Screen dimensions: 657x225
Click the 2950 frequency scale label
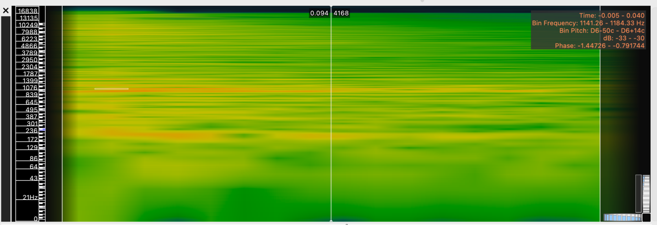(x=29, y=60)
